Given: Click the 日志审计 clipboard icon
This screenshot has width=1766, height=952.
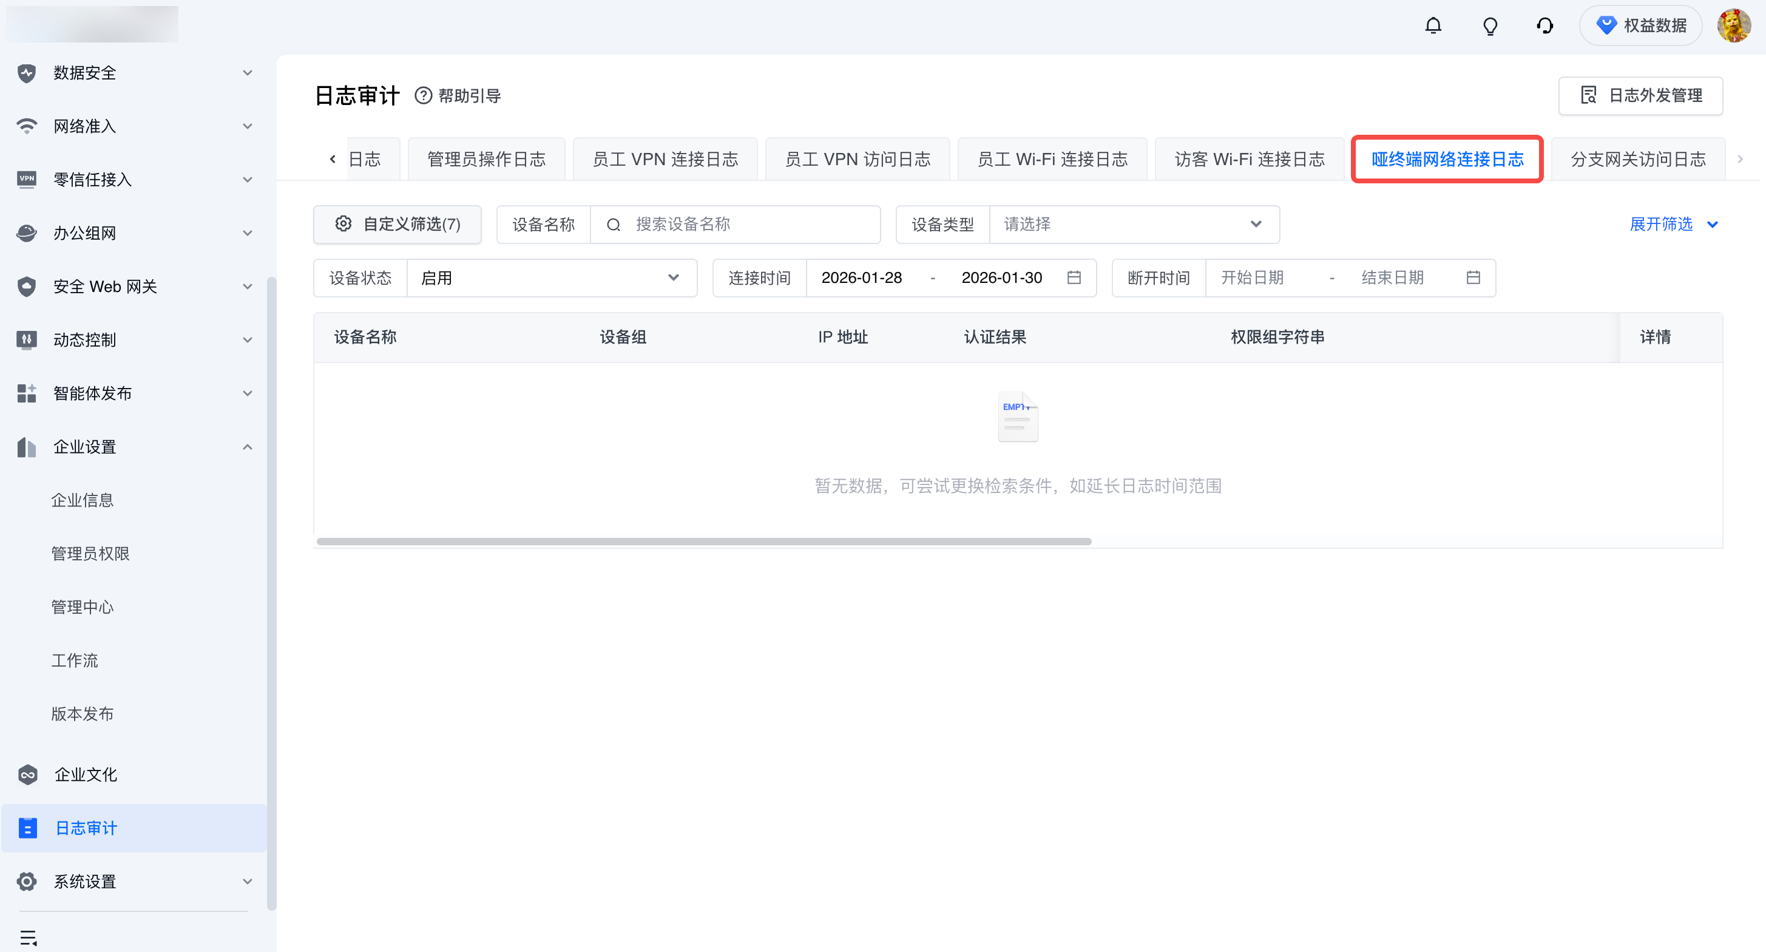Looking at the screenshot, I should pos(27,828).
